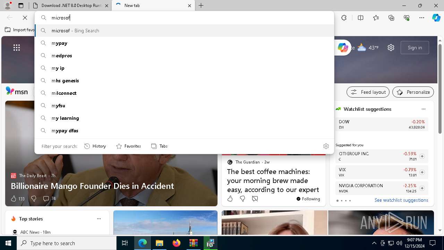
Task: Open a new tab with the plus button
Action: click(x=201, y=6)
